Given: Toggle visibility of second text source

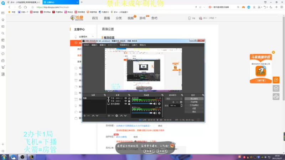Looking at the screenshot, I should click(x=126, y=101).
